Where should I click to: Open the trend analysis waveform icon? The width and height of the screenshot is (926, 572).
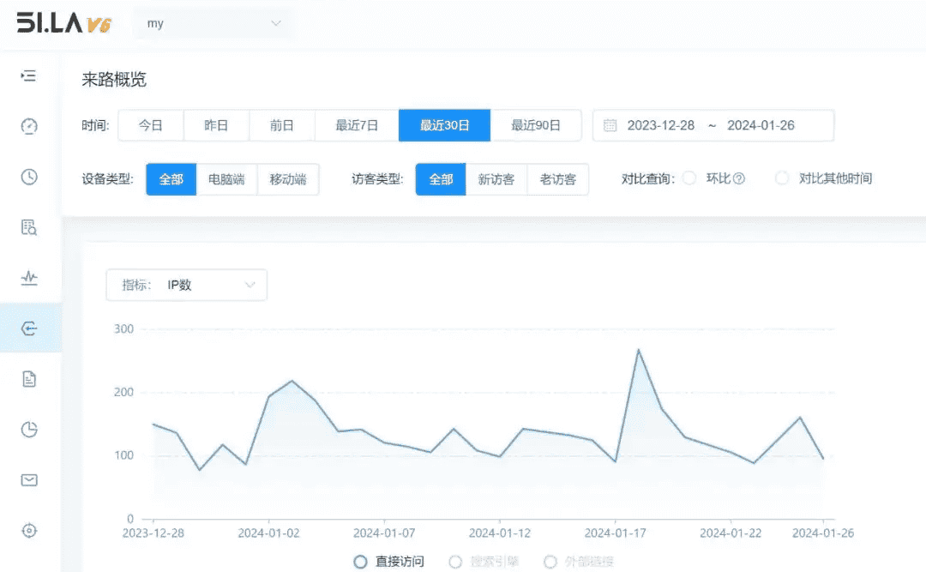click(x=28, y=278)
